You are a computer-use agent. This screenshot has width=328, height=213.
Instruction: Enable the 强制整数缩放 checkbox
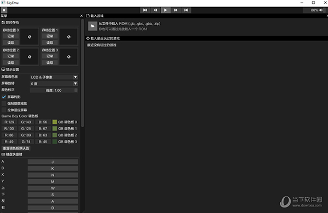[4, 103]
